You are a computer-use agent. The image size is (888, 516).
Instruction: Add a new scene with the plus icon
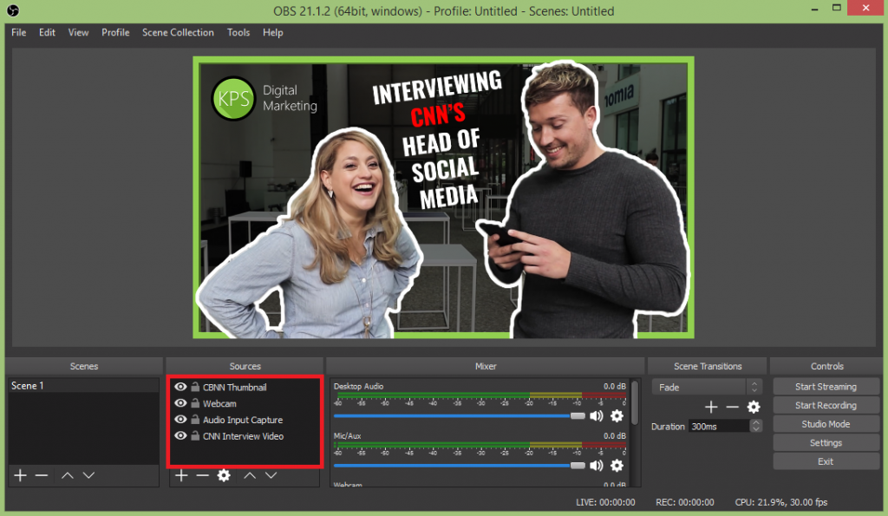(x=20, y=474)
